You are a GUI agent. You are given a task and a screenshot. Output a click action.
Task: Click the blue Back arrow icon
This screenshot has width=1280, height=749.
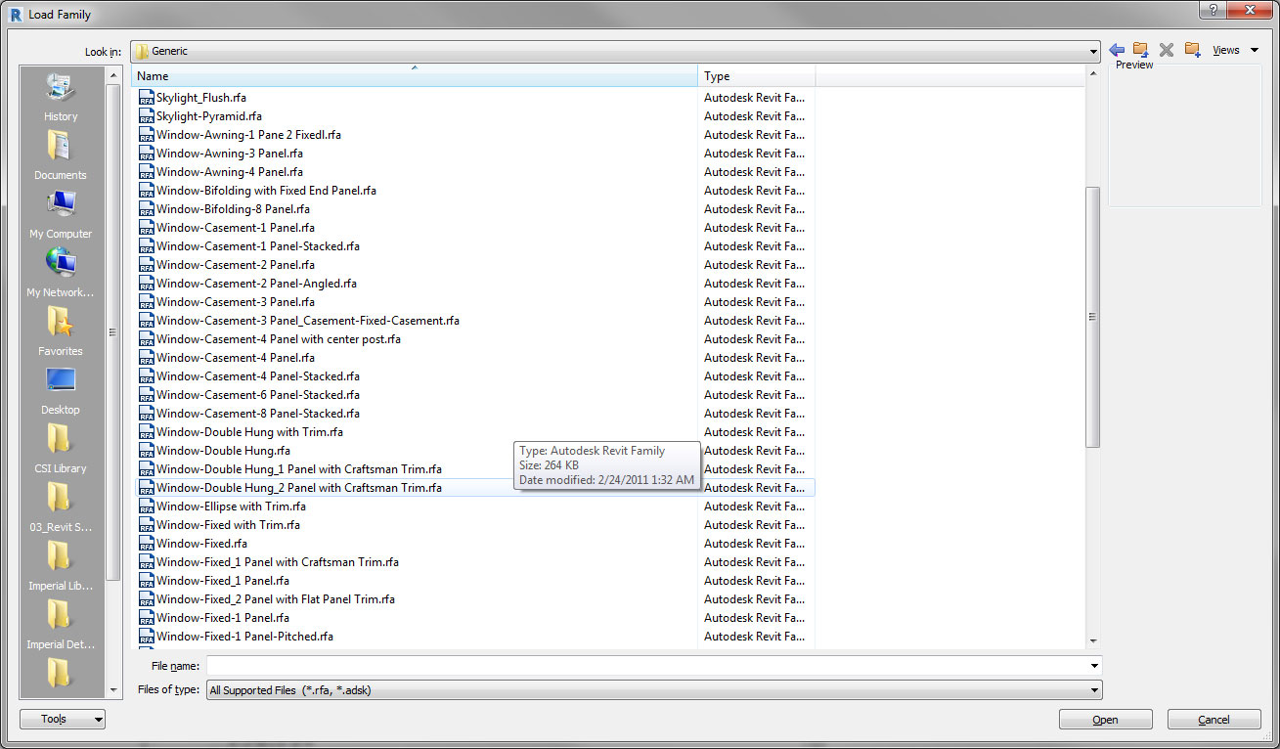click(x=1117, y=50)
